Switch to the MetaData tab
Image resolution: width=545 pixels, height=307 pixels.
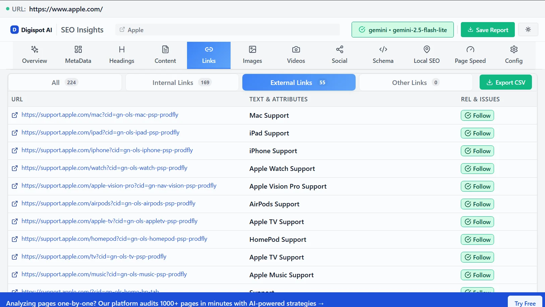tap(78, 55)
